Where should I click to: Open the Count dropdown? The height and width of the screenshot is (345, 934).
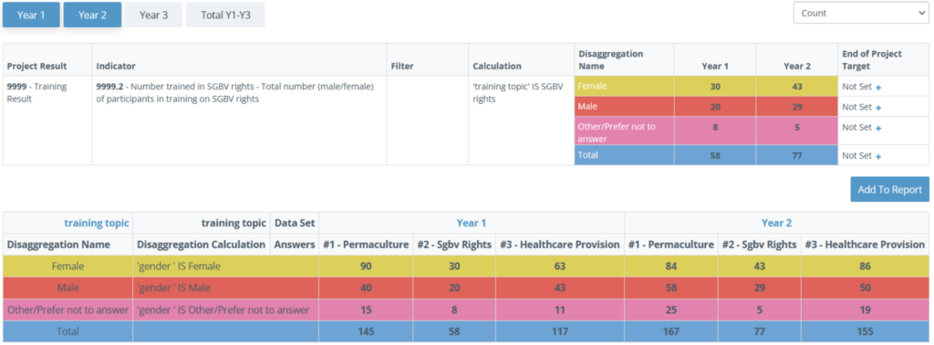pyautogui.click(x=861, y=13)
